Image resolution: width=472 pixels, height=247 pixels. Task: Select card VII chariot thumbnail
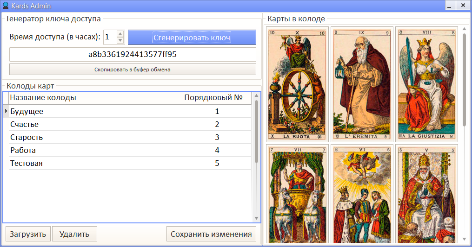coord(297,195)
